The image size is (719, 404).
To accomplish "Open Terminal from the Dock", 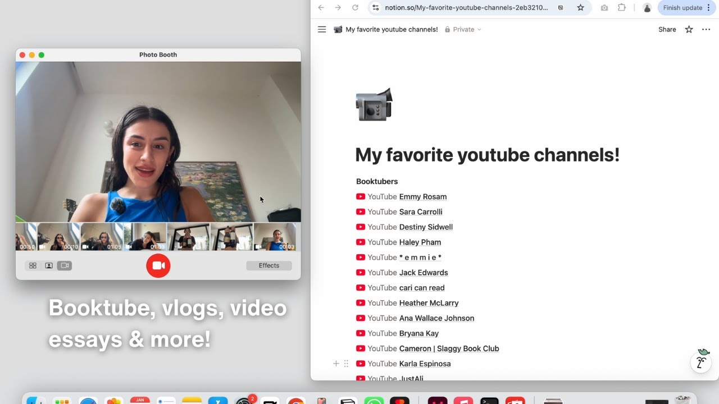I will click(x=489, y=400).
